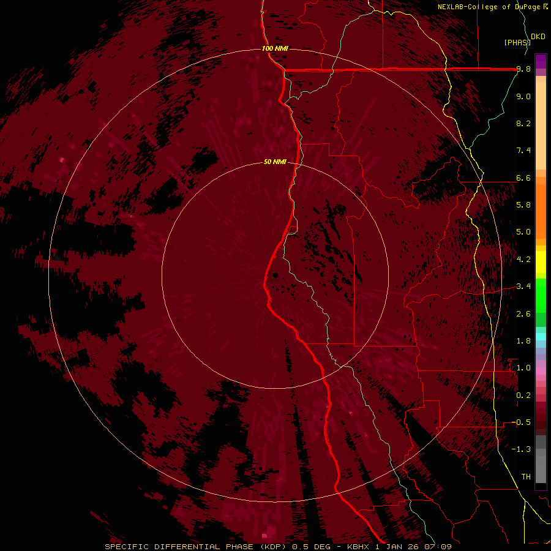Image resolution: width=551 pixels, height=551 pixels.
Task: Click the 3.4 scale label
Action: [x=523, y=287]
